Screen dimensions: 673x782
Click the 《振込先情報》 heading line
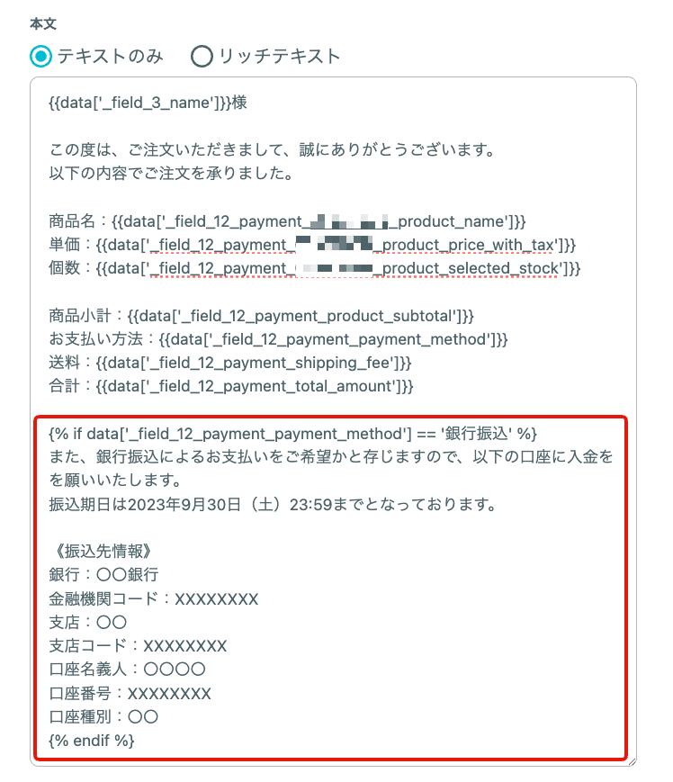100,551
